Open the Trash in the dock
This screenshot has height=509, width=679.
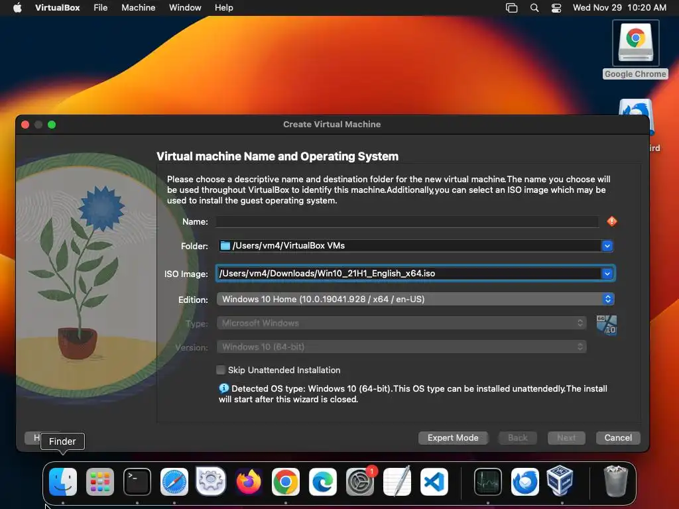click(x=615, y=481)
